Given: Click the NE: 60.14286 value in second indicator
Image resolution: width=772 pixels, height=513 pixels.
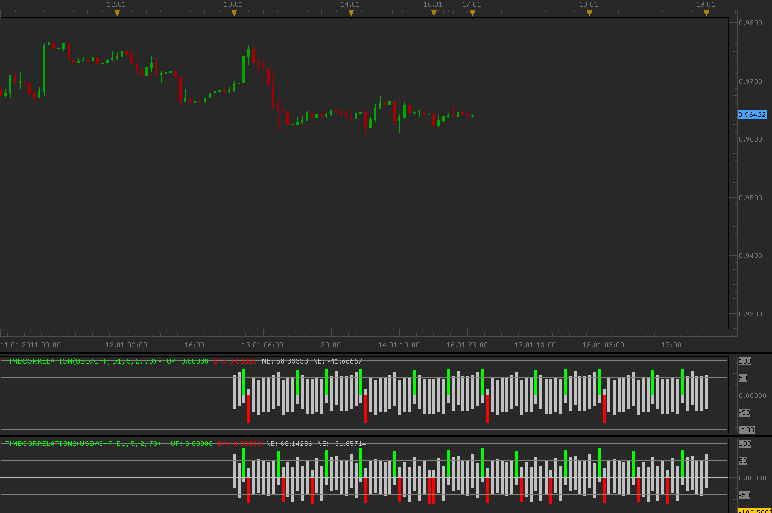Looking at the screenshot, I should [289, 444].
